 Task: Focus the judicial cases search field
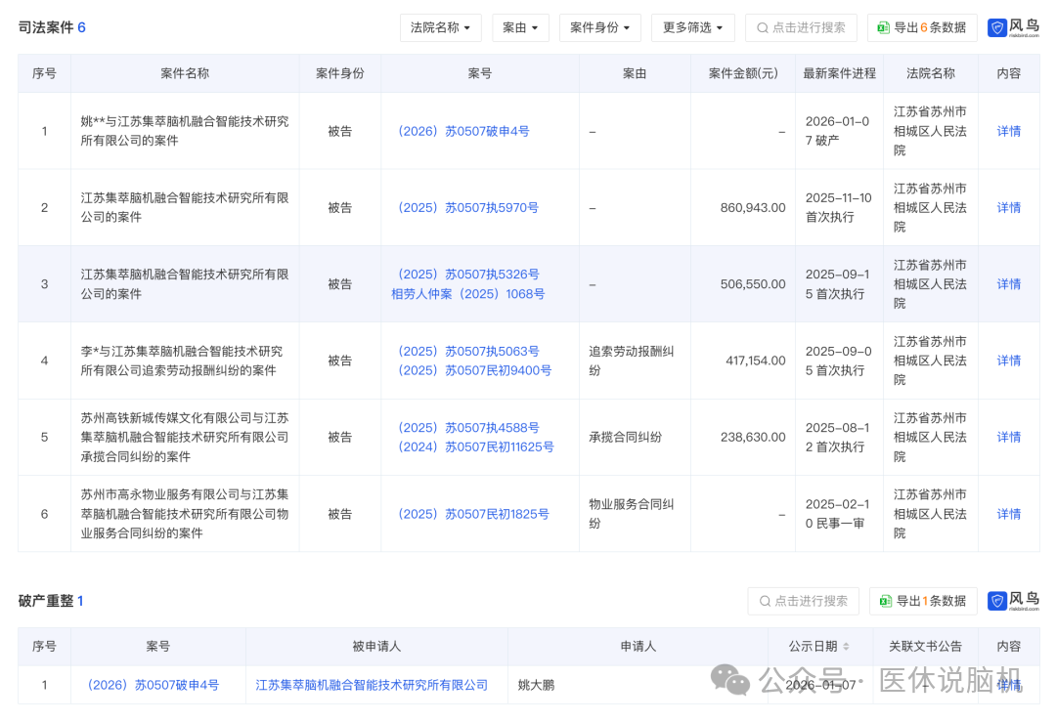(808, 27)
